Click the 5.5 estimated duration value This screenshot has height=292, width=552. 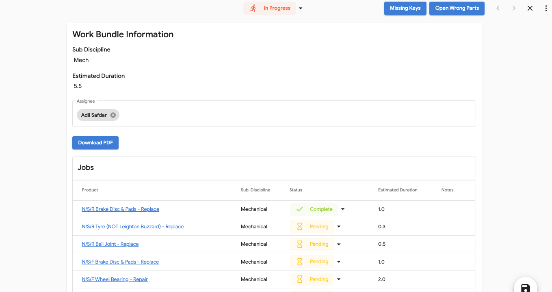click(78, 86)
